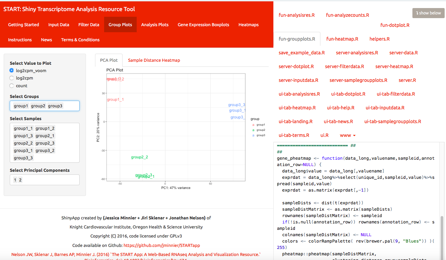Image resolution: width=446 pixels, height=260 pixels.
Task: Open the Input Data tab
Action: click(59, 24)
